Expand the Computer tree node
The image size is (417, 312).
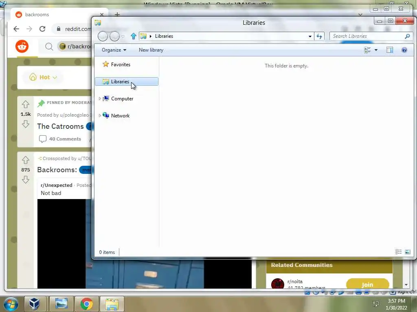pos(100,99)
